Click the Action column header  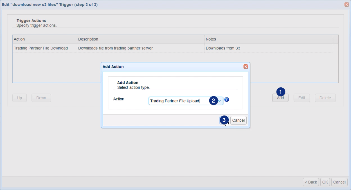(x=19, y=39)
